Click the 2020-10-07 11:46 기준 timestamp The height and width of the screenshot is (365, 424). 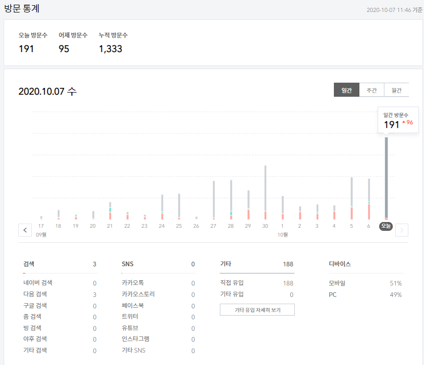coord(394,10)
